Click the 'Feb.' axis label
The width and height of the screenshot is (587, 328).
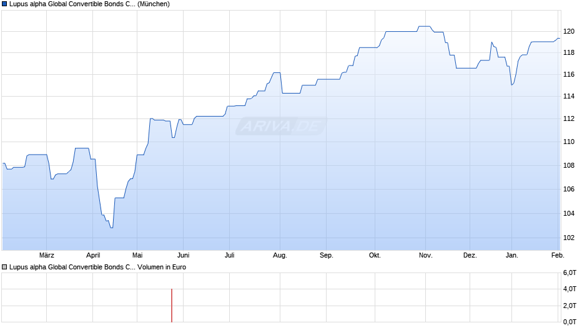pyautogui.click(x=558, y=255)
